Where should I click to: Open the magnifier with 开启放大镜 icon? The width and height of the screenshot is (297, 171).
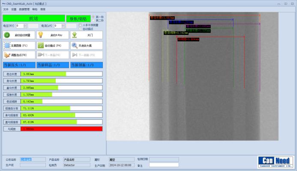(74, 45)
